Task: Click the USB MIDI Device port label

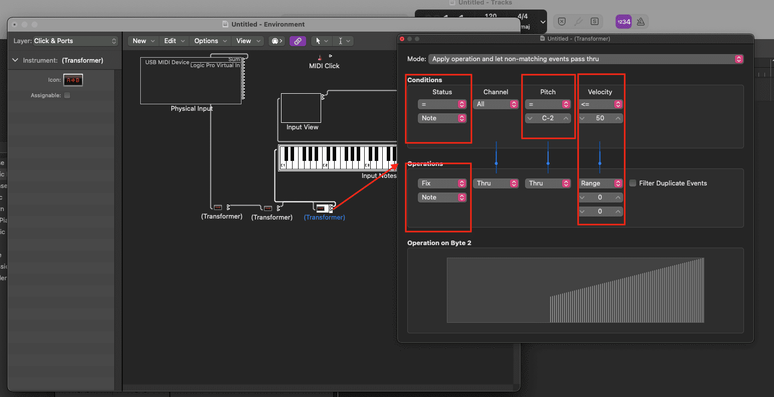Action: coord(167,62)
